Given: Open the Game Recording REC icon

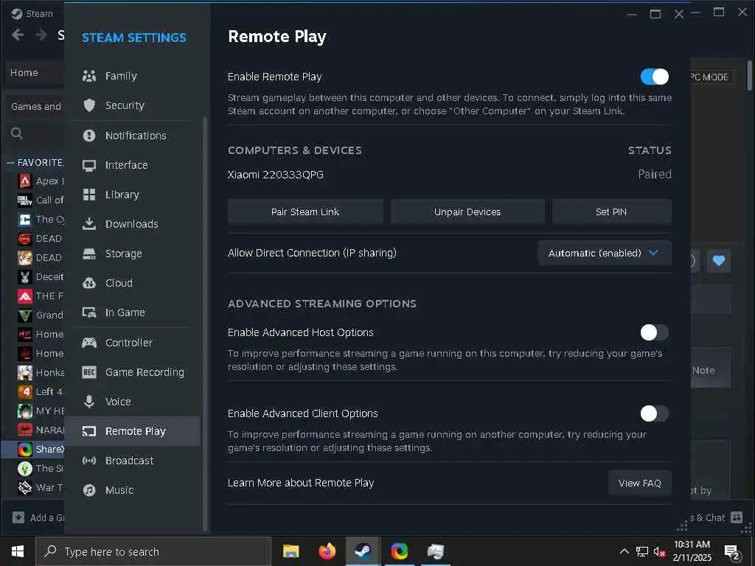Looking at the screenshot, I should click(x=89, y=372).
